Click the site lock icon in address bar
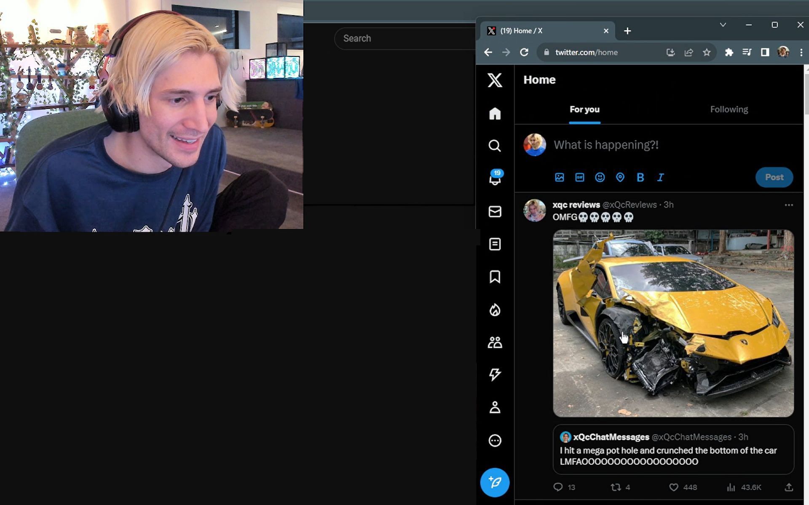Screen dimensions: 809x505 (546, 52)
